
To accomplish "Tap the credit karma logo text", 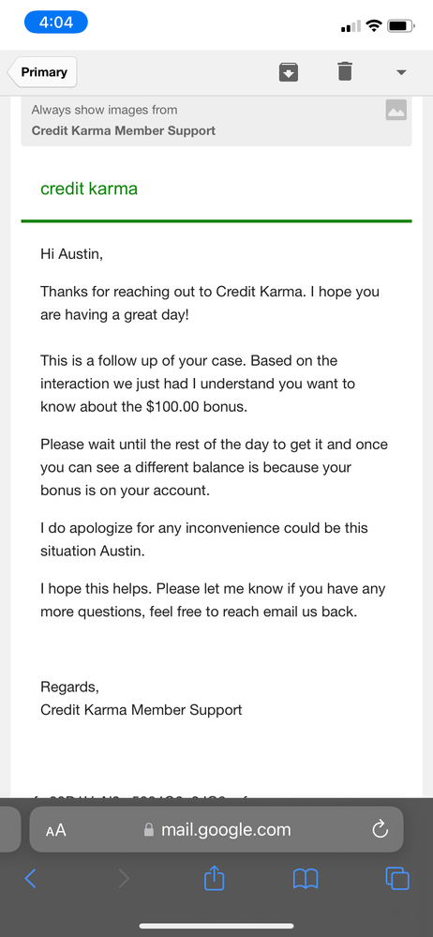I will [89, 189].
